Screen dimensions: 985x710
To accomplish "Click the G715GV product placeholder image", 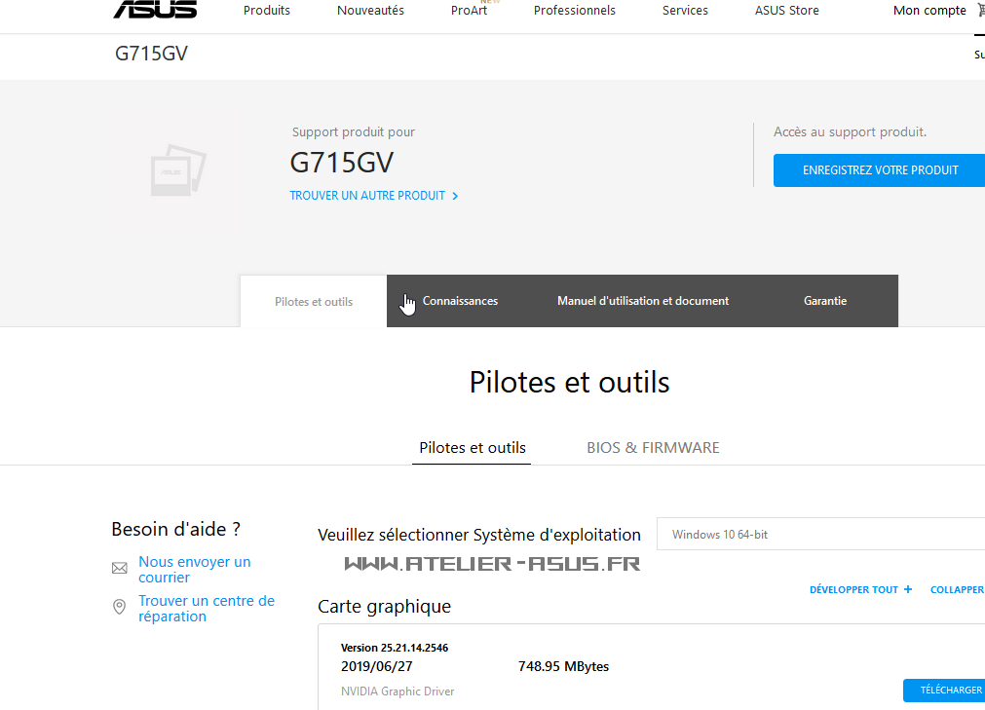I will (x=178, y=170).
